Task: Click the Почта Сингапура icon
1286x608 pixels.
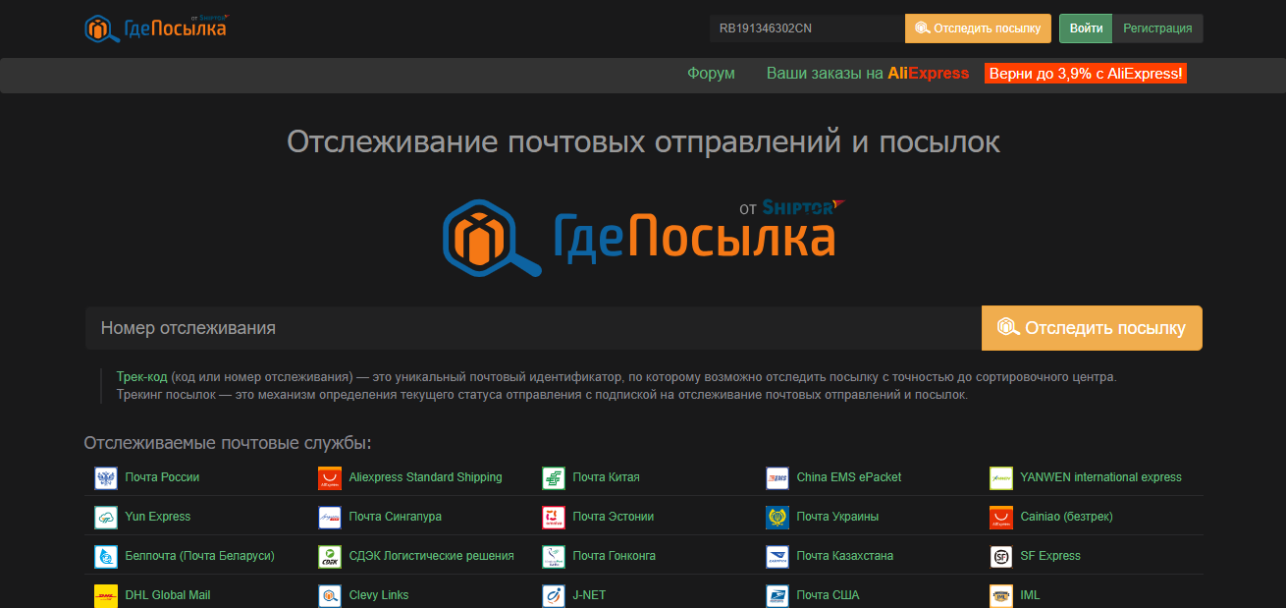Action: point(330,518)
